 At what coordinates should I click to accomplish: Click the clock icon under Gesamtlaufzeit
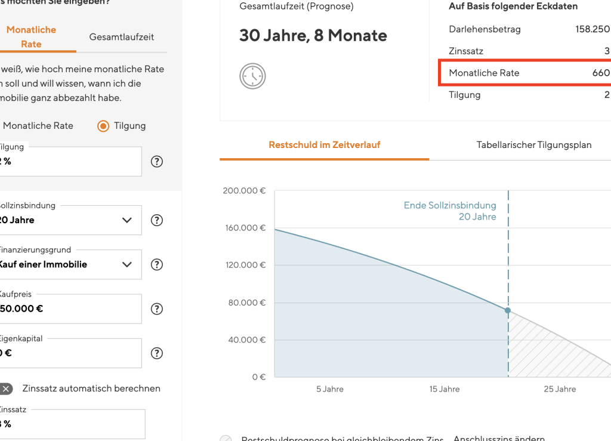(252, 76)
